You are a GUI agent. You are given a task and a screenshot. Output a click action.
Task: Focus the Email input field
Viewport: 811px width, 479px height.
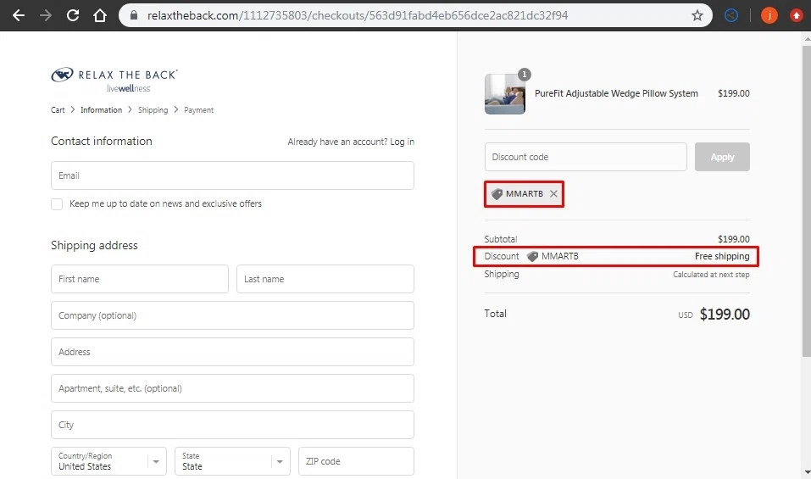(232, 175)
